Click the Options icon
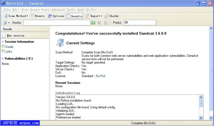 click(x=50, y=16)
